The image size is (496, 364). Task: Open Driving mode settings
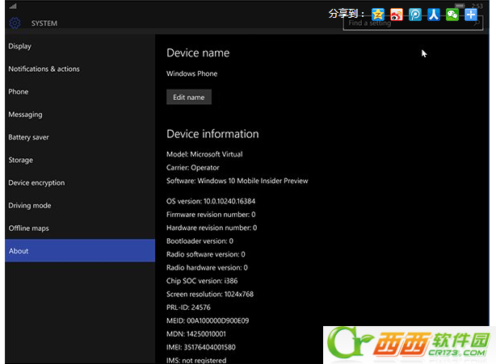point(80,205)
